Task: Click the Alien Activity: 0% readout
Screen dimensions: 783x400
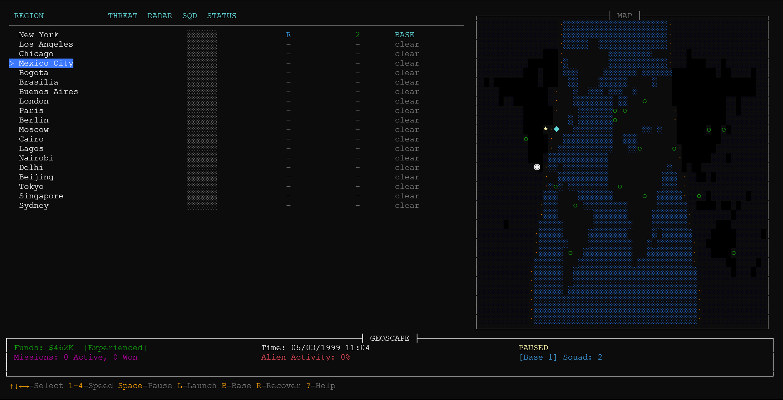Action: (305, 357)
